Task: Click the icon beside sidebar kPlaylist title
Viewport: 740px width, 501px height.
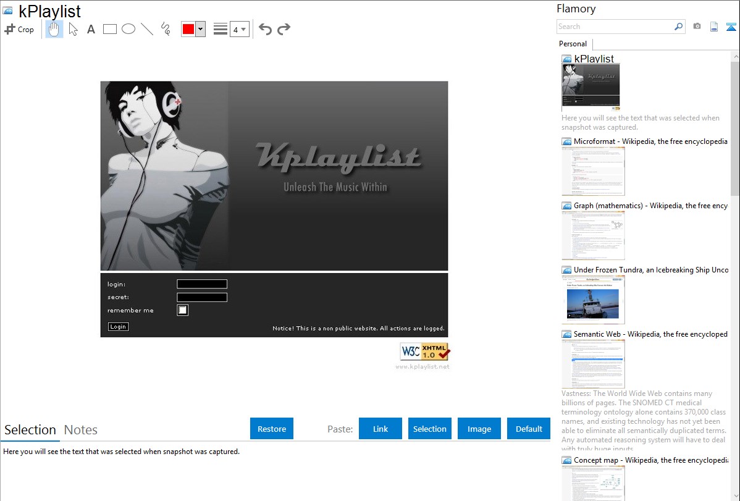Action: coord(566,59)
